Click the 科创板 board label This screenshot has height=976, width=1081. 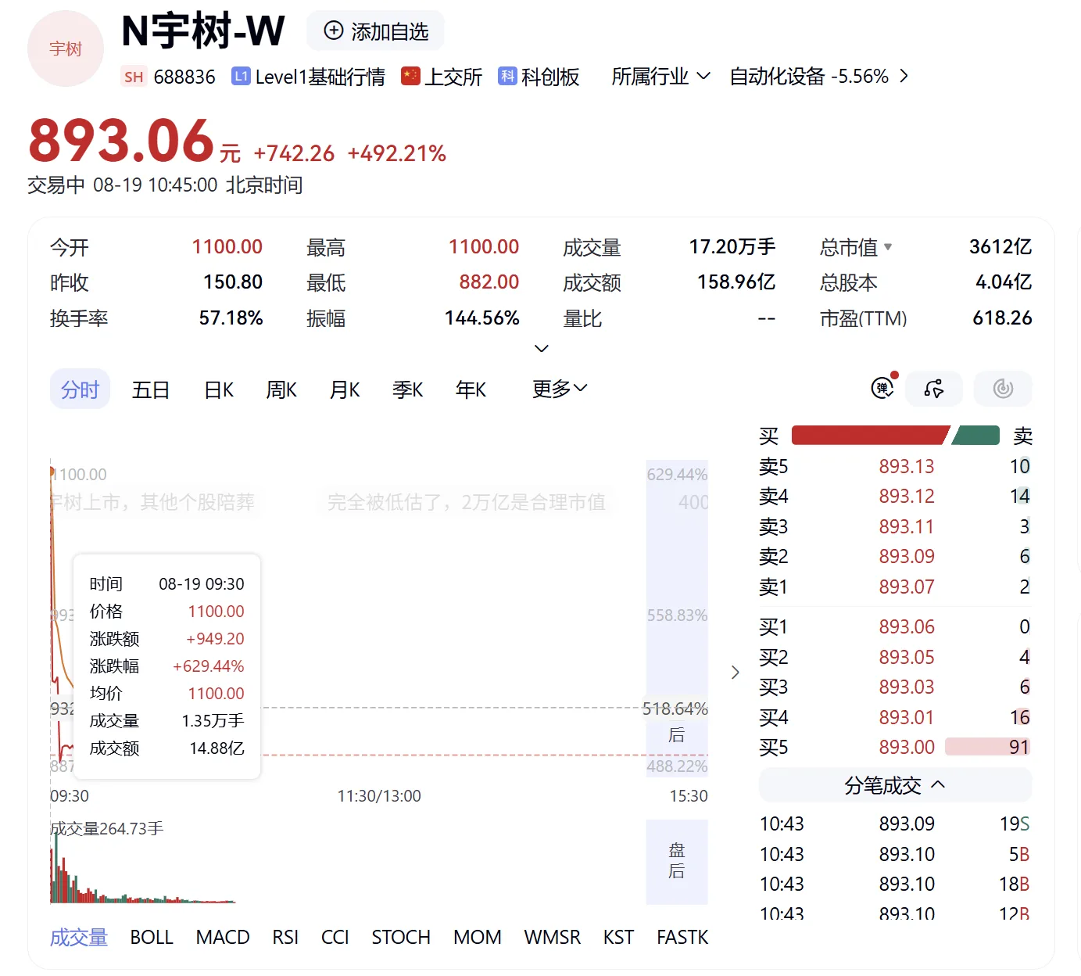550,77
